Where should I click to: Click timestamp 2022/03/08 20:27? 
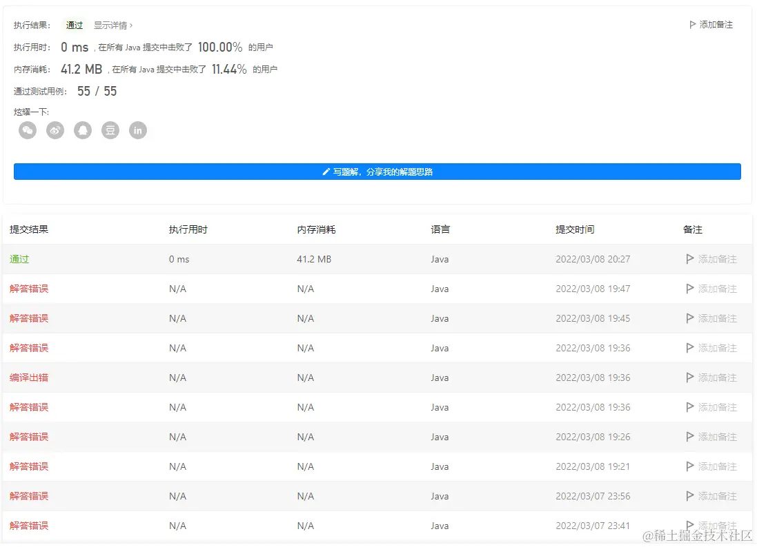[593, 259]
